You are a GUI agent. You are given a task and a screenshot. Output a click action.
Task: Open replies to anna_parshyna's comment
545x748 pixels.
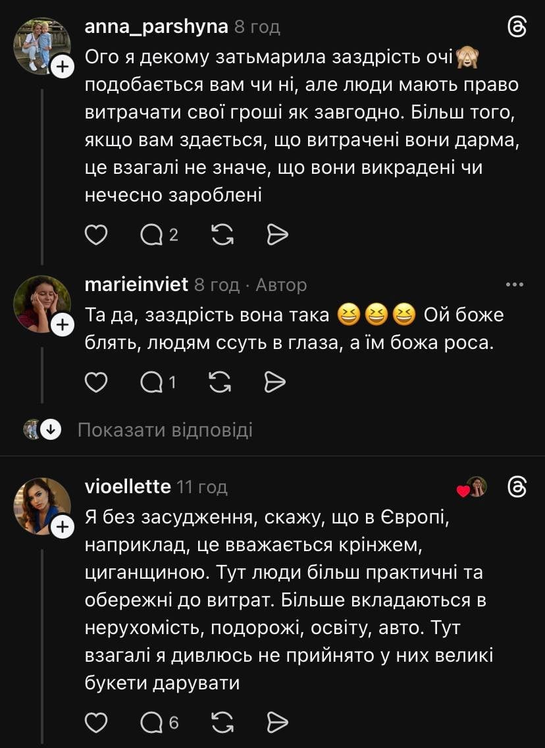point(159,234)
